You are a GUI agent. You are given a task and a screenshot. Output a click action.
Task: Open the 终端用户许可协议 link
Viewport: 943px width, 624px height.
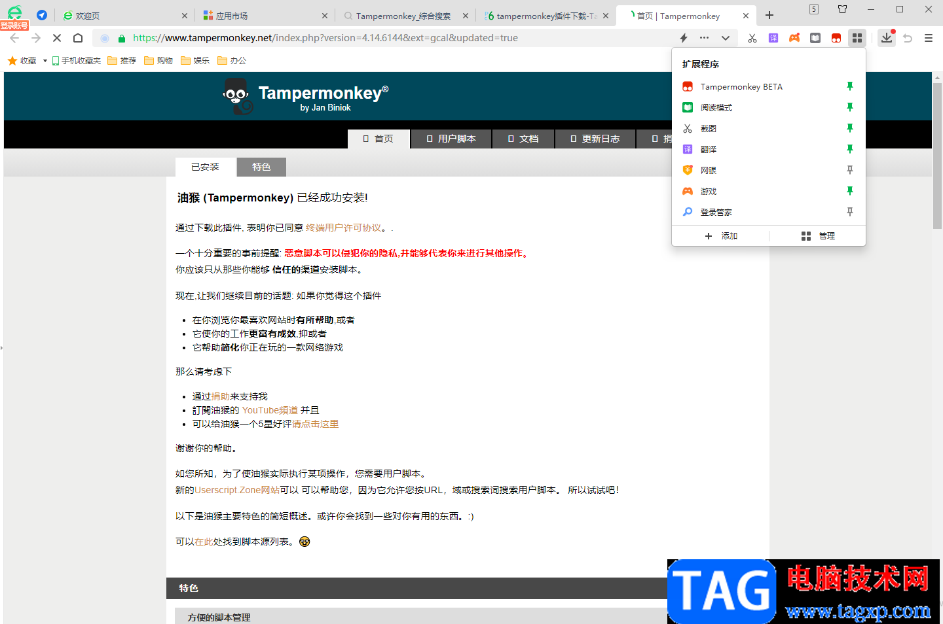(x=343, y=228)
